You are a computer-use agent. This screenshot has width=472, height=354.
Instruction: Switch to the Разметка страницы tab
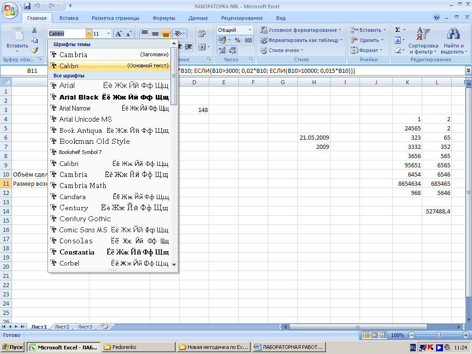coord(115,18)
